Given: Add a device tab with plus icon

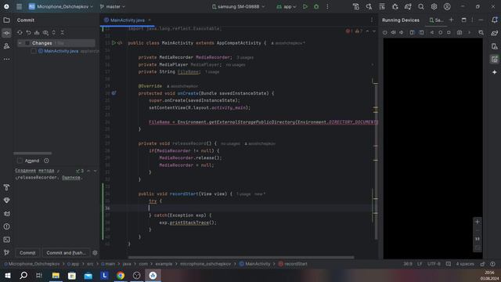Looking at the screenshot, I should [451, 20].
